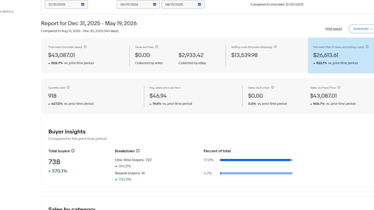
Task: Click the $0.00 Collected by seller amount
Action: pyautogui.click(x=142, y=55)
